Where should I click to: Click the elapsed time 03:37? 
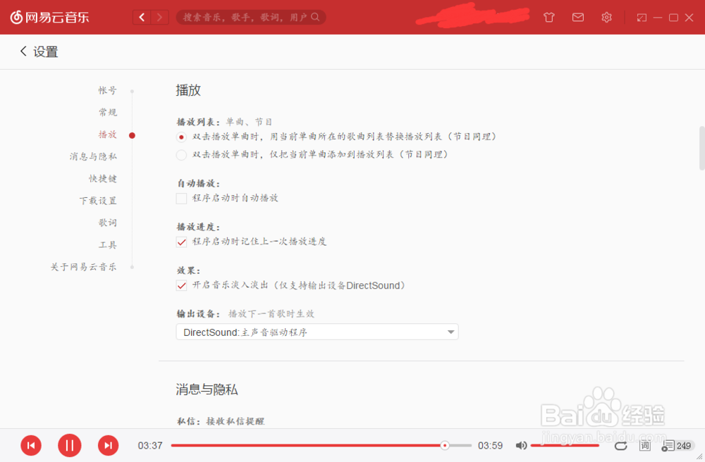click(150, 445)
